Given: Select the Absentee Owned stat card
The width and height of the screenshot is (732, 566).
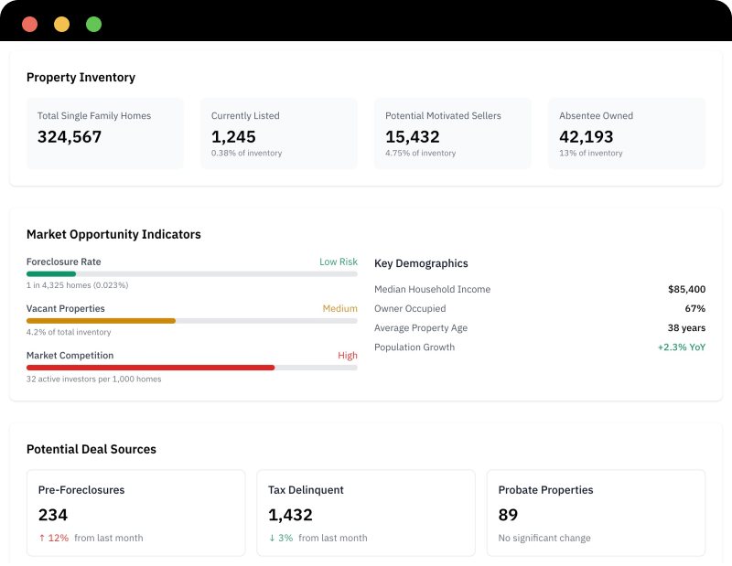Looking at the screenshot, I should coord(627,133).
